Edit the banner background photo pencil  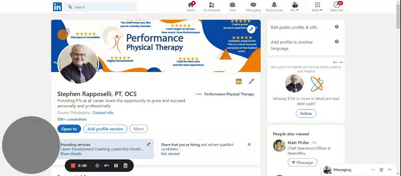pos(251,29)
